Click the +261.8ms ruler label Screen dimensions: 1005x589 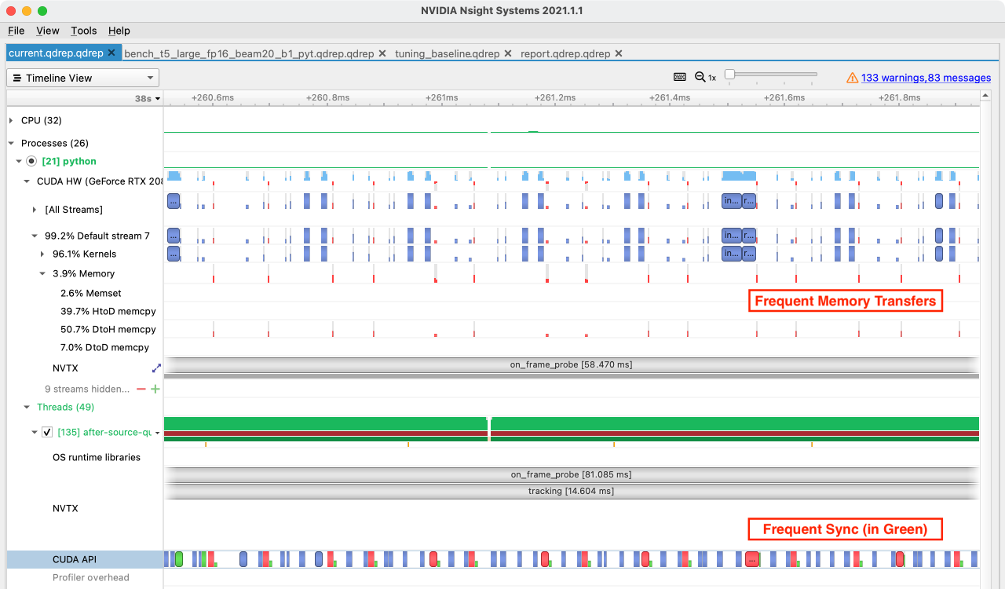tap(899, 98)
